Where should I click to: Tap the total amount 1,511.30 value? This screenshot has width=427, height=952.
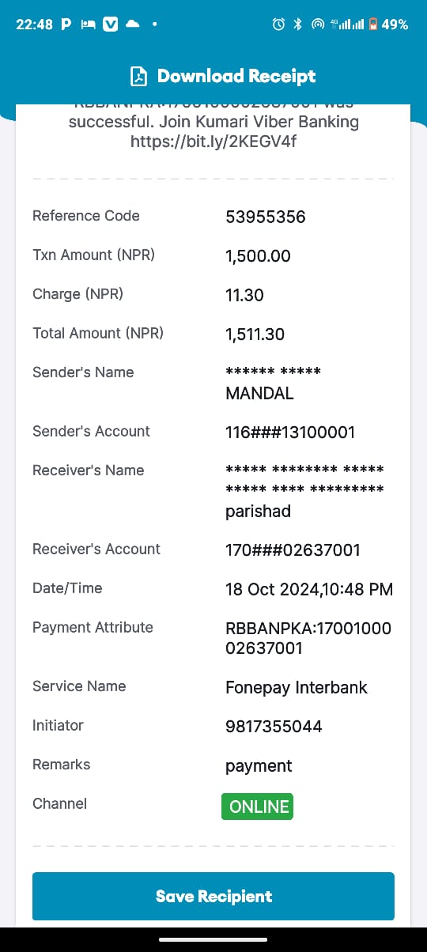point(255,334)
